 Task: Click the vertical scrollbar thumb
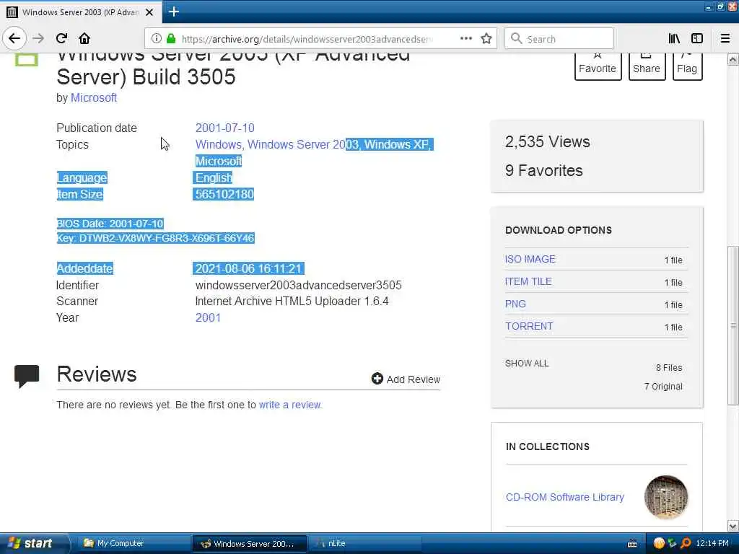click(x=733, y=325)
